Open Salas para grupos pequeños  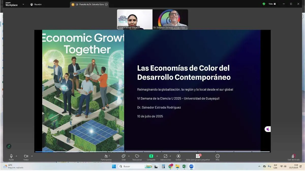pyautogui.click(x=198, y=156)
